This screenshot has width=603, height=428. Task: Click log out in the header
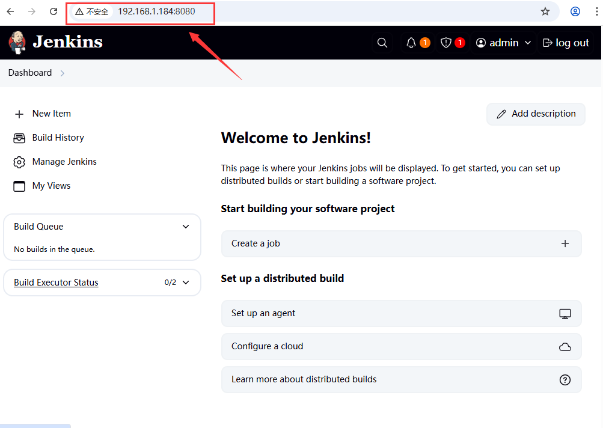coord(565,42)
